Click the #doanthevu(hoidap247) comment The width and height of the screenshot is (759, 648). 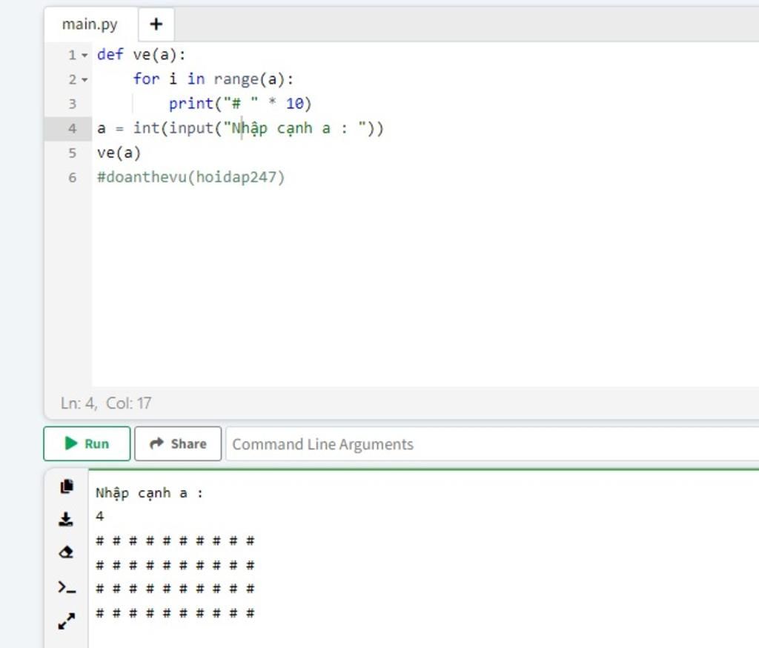(x=190, y=177)
